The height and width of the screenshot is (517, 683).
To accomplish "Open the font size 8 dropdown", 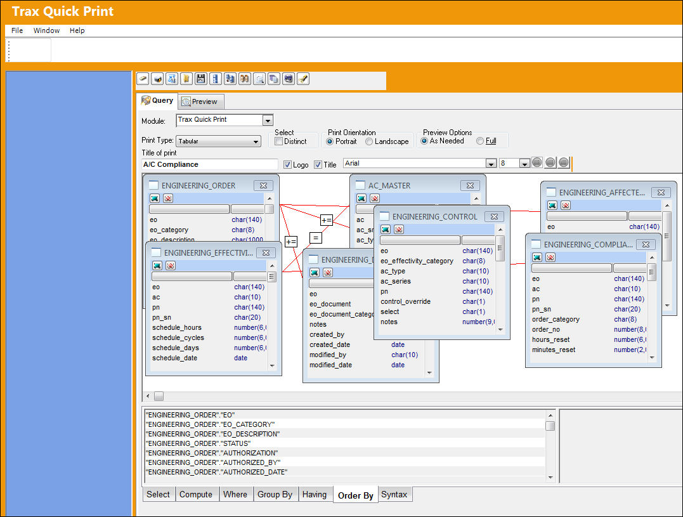I will pos(524,164).
